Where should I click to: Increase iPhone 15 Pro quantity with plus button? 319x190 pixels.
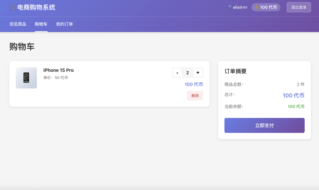(x=198, y=73)
